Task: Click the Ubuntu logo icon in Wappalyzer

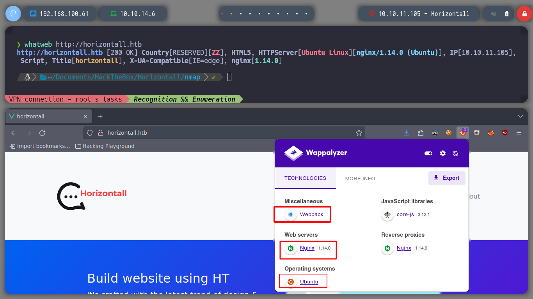Action: (x=291, y=282)
